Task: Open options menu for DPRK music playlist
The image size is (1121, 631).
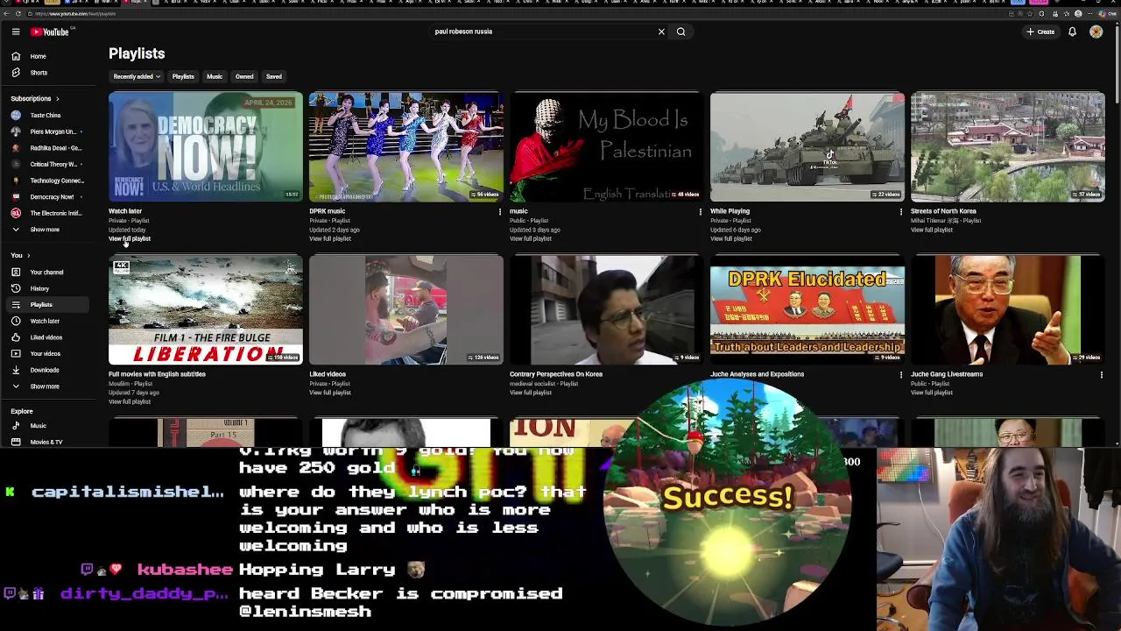Action: [500, 211]
